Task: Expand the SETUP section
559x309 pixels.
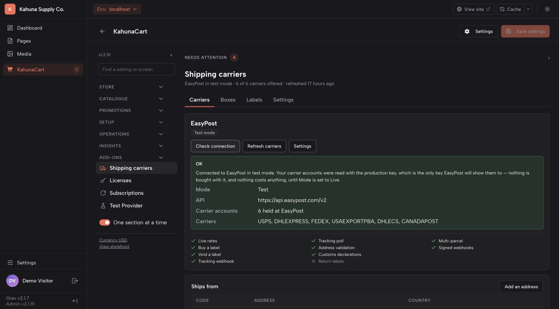Action: coord(131,122)
